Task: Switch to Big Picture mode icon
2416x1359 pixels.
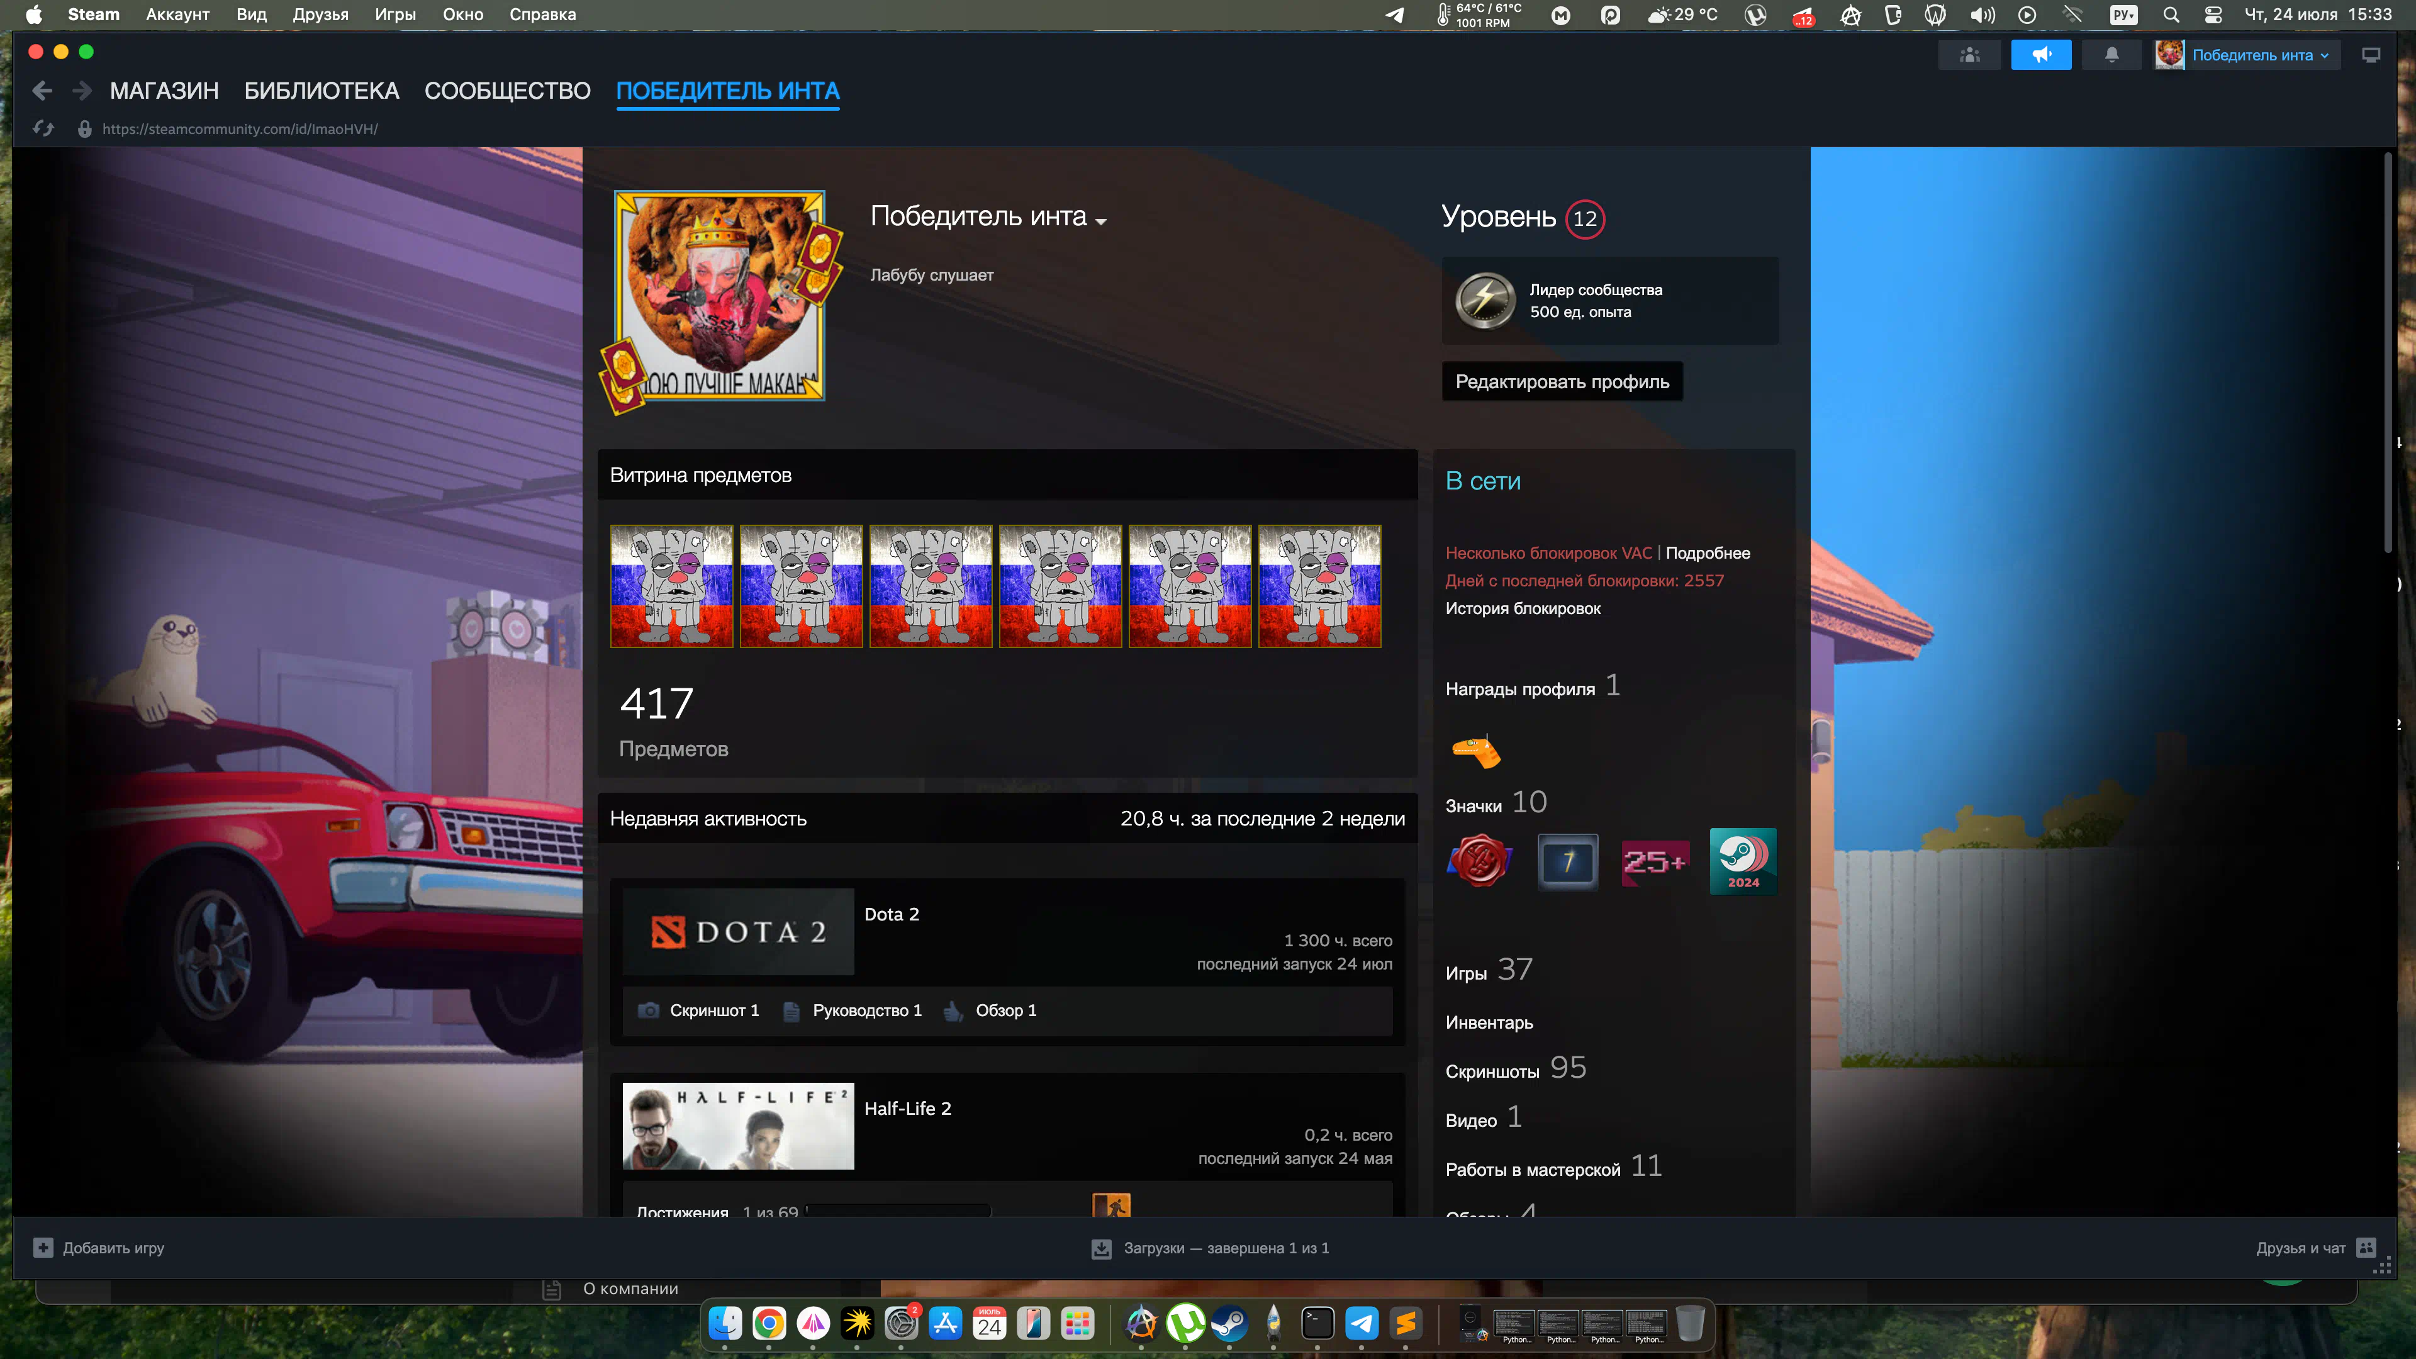Action: click(2371, 55)
